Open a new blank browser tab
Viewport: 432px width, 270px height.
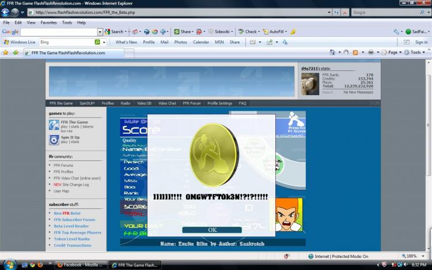coord(129,53)
